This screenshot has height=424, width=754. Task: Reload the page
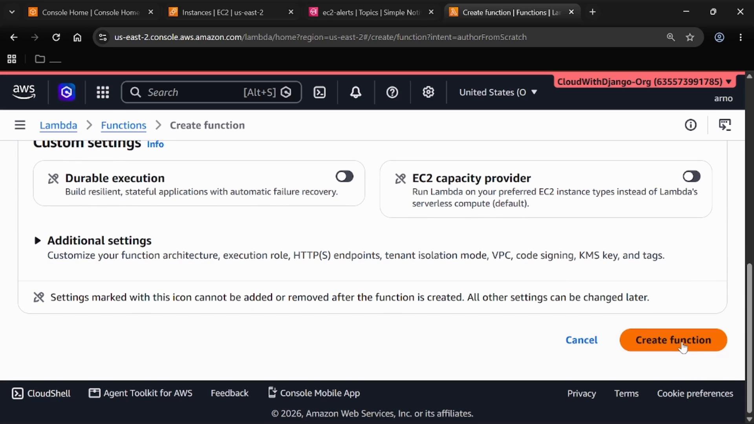[x=56, y=37]
